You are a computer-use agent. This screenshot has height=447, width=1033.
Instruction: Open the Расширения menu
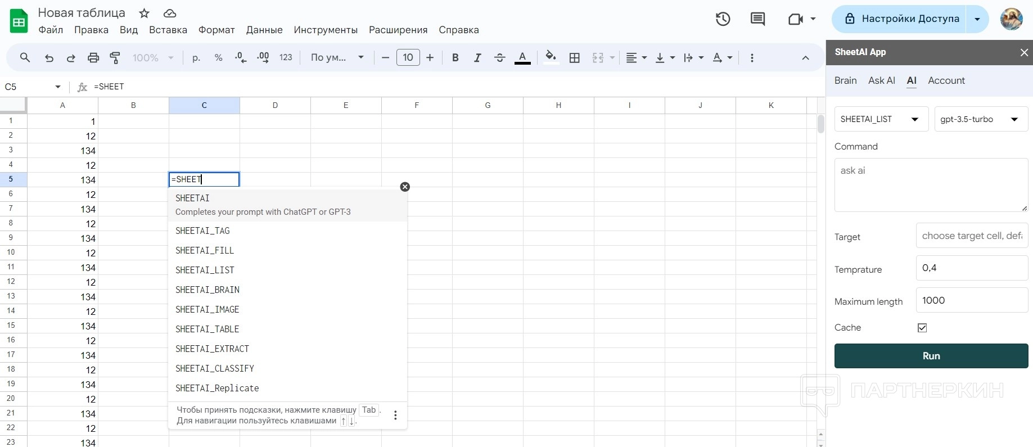click(x=398, y=30)
